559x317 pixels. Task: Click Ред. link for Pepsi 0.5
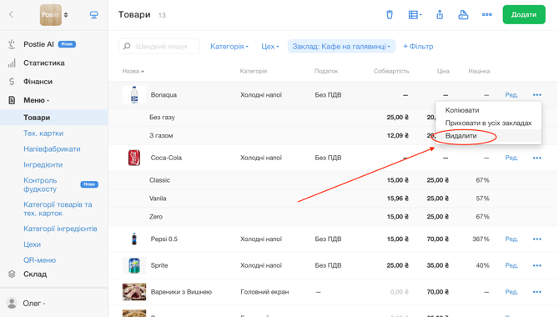point(511,239)
